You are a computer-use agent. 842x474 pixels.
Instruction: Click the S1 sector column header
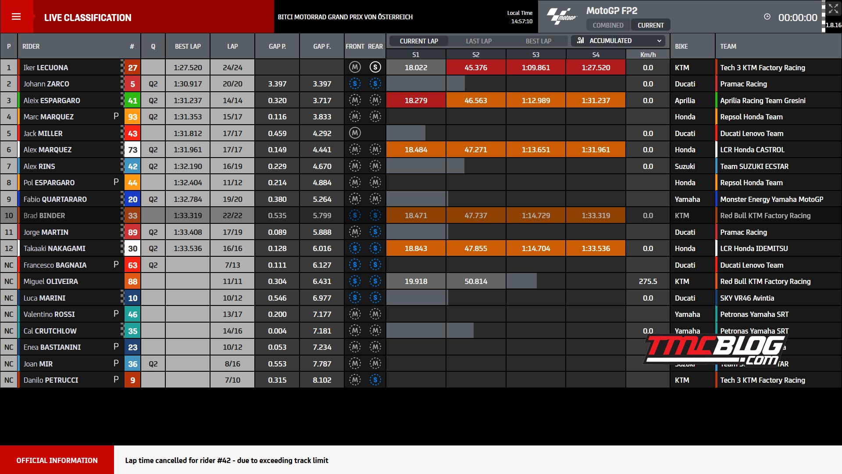[x=416, y=54]
